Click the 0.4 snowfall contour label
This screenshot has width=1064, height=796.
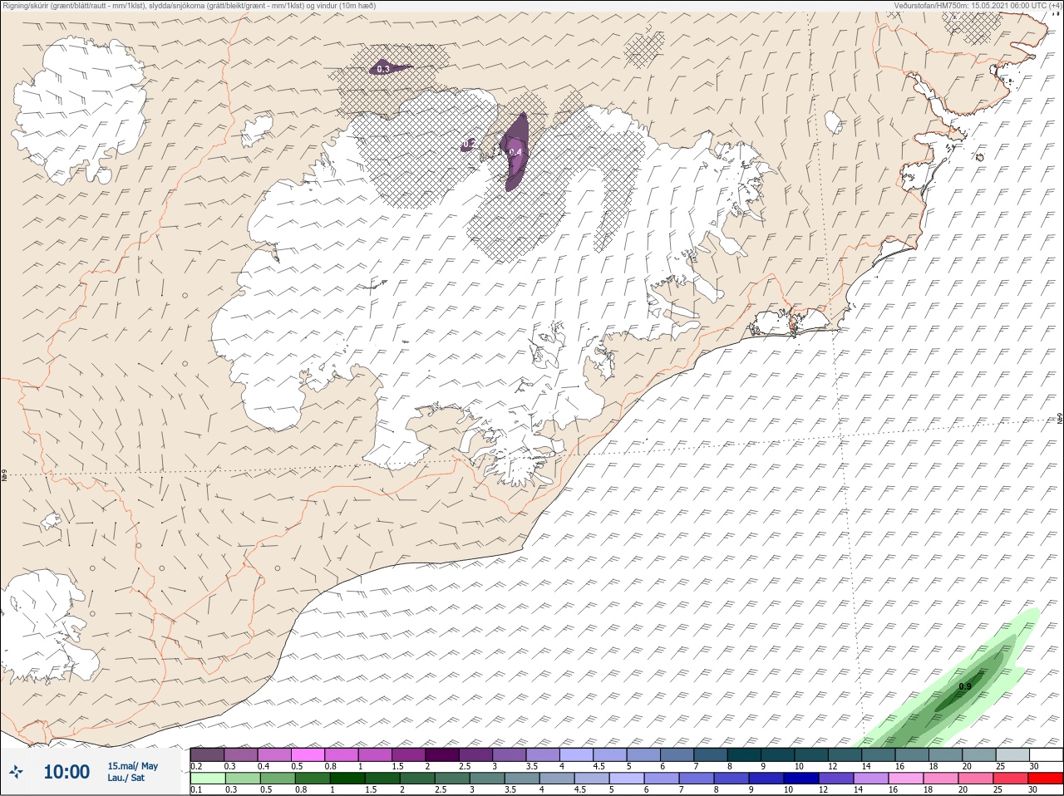pyautogui.click(x=515, y=152)
